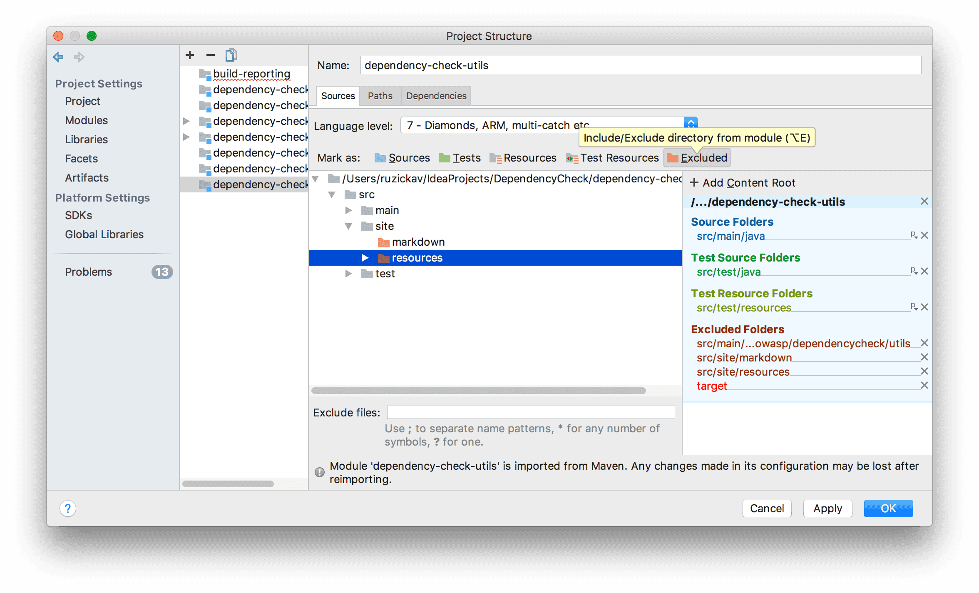The height and width of the screenshot is (593, 979).
Task: Remove target from excluded folders
Action: pyautogui.click(x=924, y=386)
